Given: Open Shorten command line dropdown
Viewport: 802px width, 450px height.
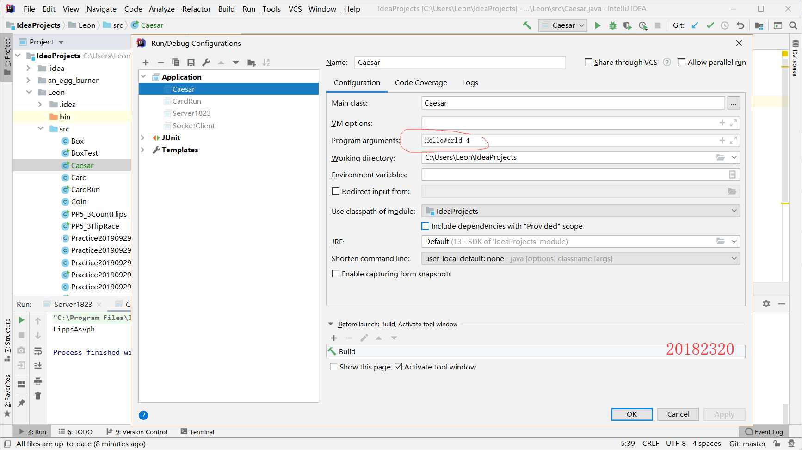Looking at the screenshot, I should pyautogui.click(x=581, y=258).
